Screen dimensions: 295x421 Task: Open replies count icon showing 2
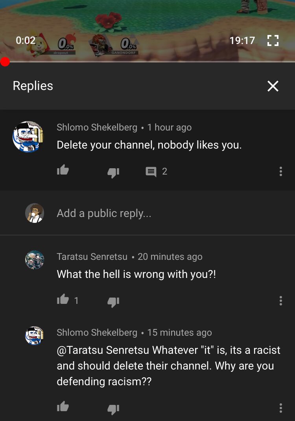pyautogui.click(x=151, y=171)
